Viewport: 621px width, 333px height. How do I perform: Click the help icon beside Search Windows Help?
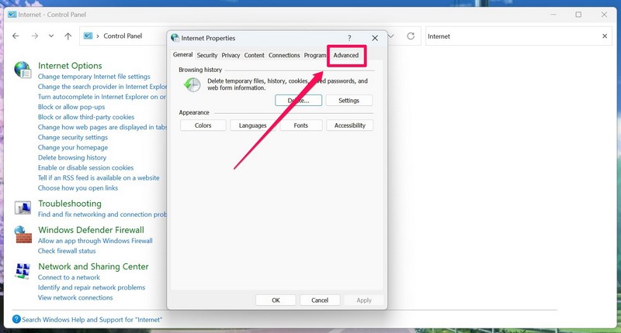click(16, 319)
